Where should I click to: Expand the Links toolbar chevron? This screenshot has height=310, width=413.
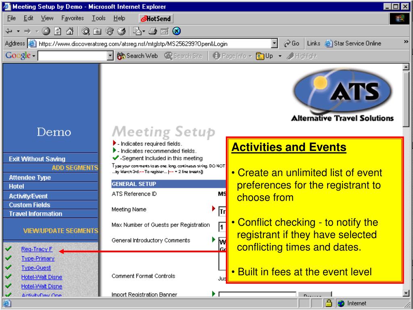[x=406, y=42]
